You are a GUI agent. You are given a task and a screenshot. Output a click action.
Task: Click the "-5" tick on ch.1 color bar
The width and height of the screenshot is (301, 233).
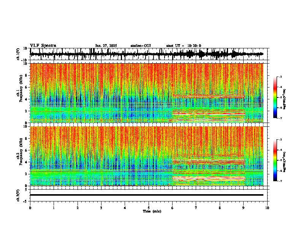[280, 97]
